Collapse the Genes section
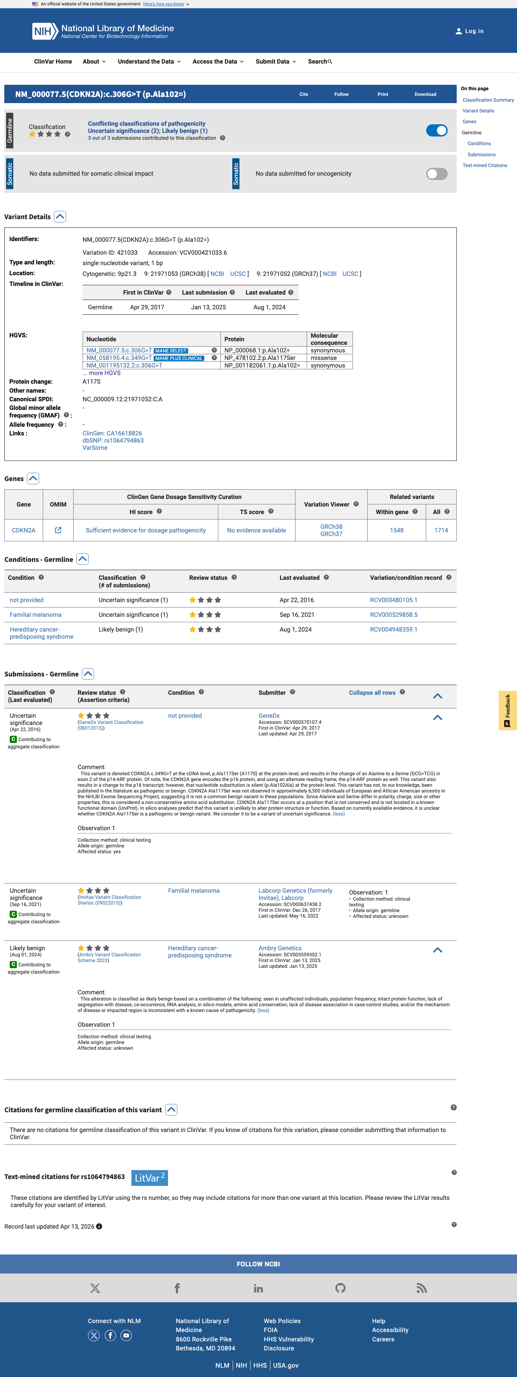The width and height of the screenshot is (517, 1377). [33, 479]
